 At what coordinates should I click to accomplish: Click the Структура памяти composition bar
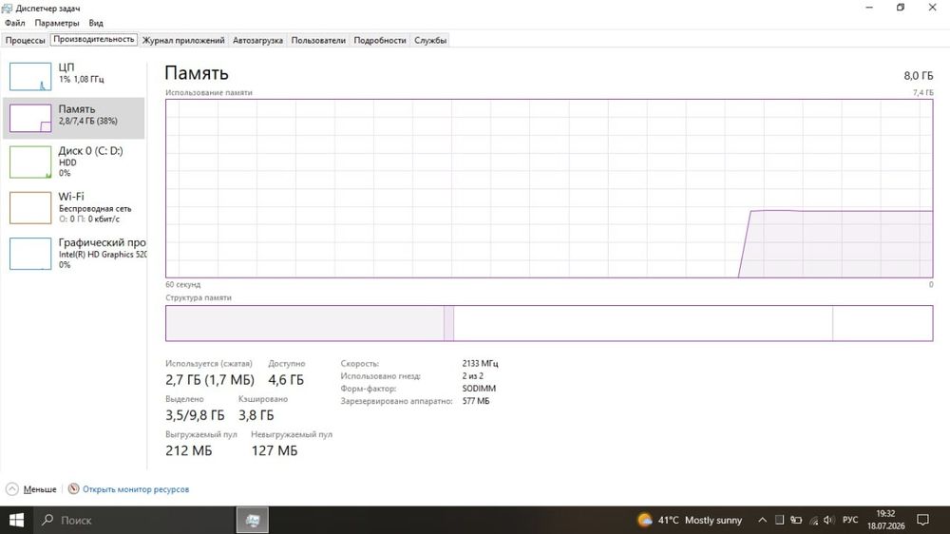549,323
